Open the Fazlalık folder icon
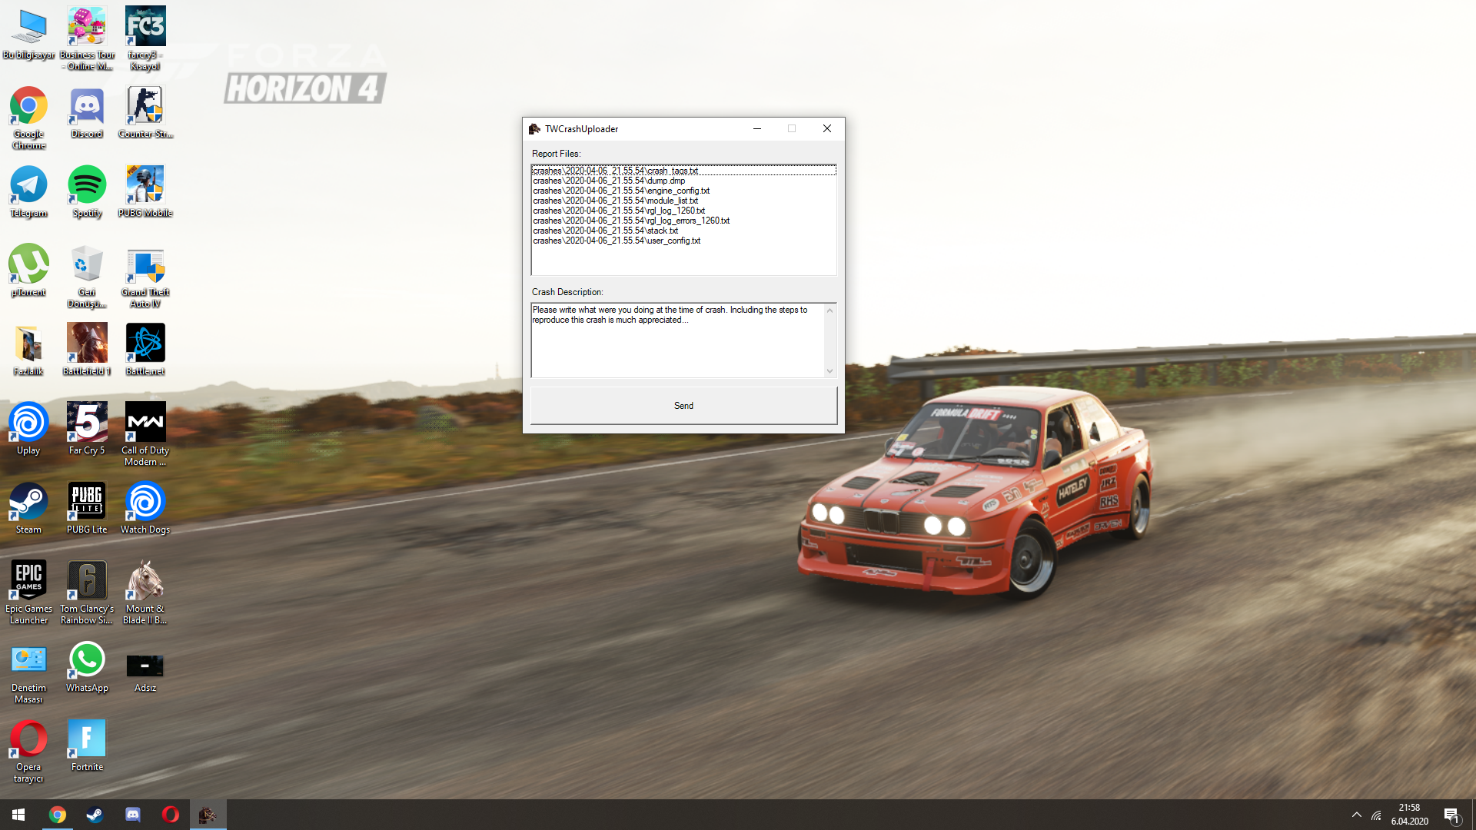This screenshot has height=830, width=1476. [x=28, y=350]
